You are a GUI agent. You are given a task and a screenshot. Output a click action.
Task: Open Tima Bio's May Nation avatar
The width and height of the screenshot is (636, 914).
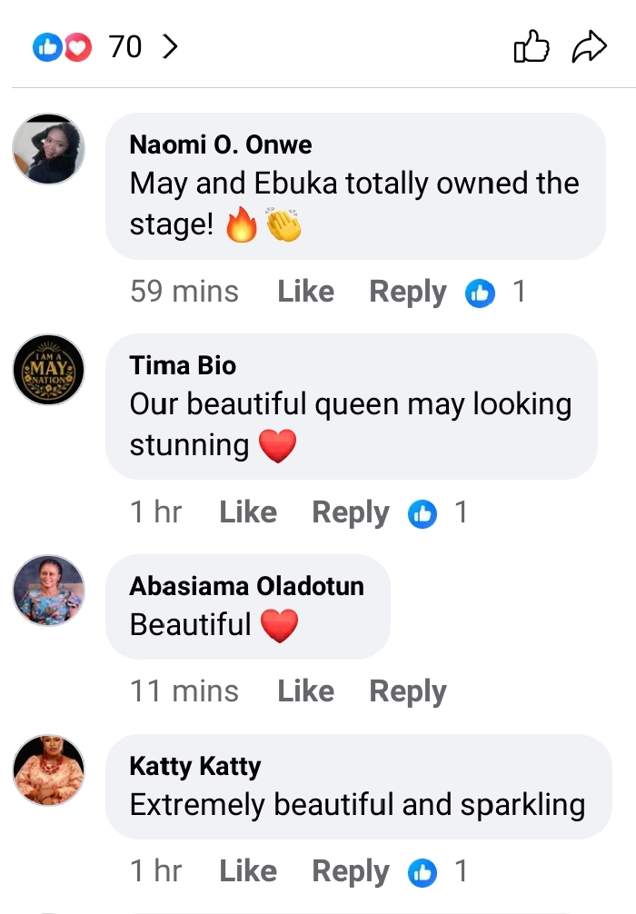[48, 370]
